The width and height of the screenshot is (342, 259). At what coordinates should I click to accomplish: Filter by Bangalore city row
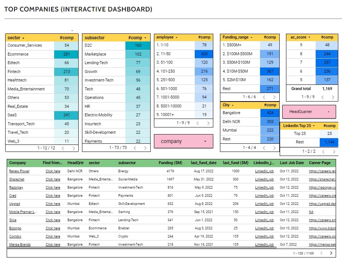click(250, 113)
